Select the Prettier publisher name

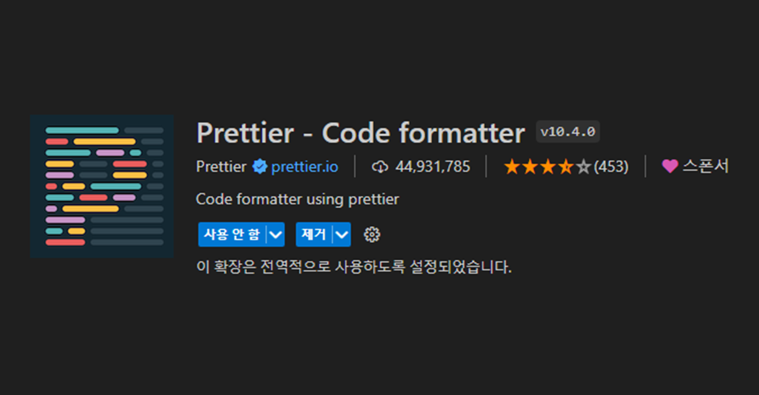click(x=221, y=167)
